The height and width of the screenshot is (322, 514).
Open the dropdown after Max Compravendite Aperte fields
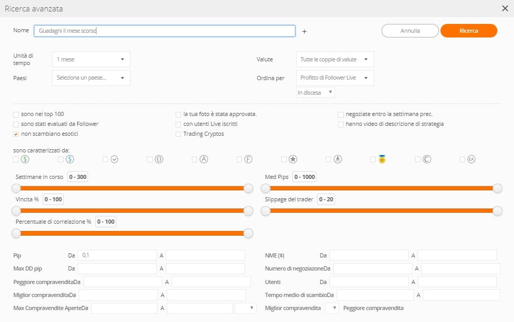pyautogui.click(x=245, y=308)
